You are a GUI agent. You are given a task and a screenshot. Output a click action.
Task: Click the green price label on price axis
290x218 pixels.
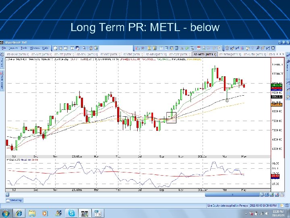(x=276, y=85)
